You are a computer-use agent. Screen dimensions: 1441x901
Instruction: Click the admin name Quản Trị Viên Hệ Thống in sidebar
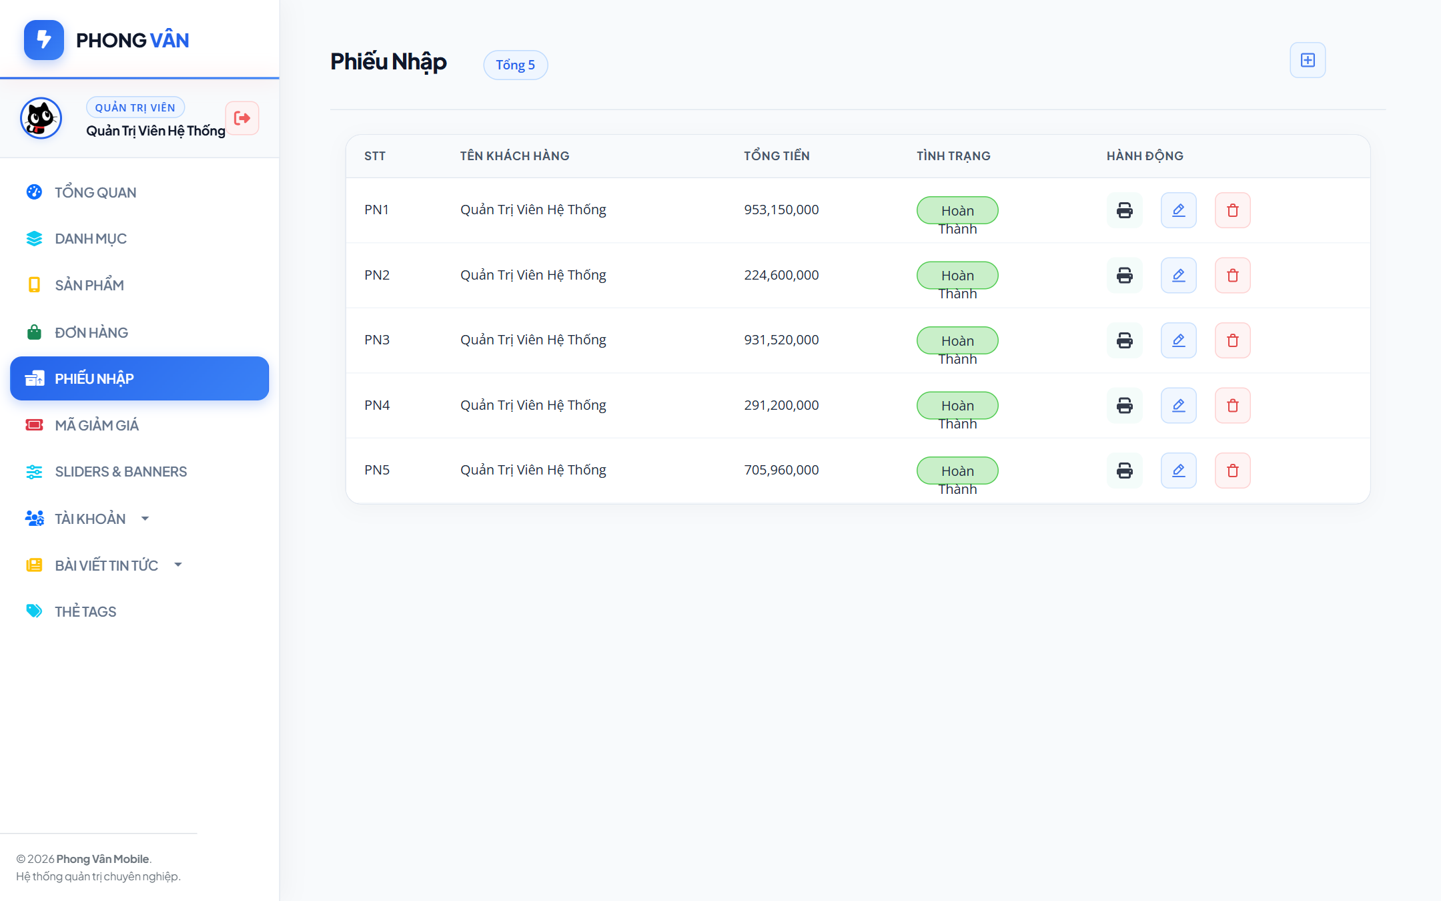(x=155, y=131)
